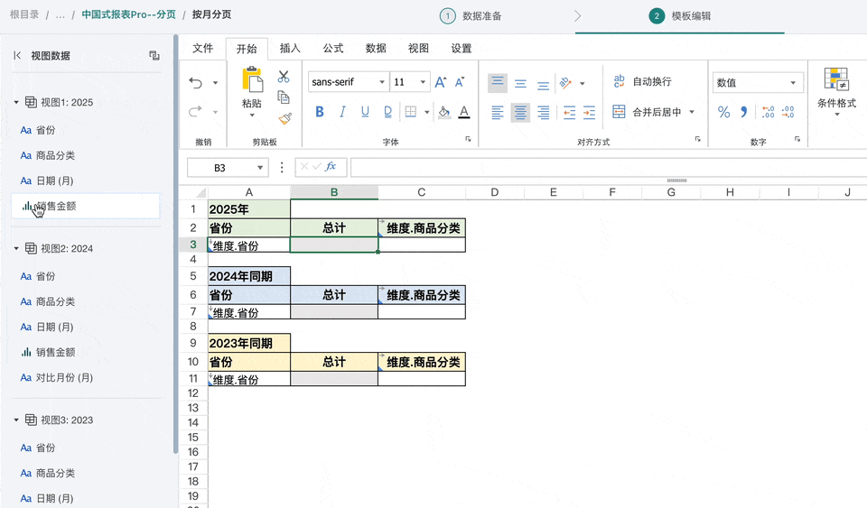This screenshot has width=867, height=508.
Task: Toggle align text right
Action: (544, 113)
